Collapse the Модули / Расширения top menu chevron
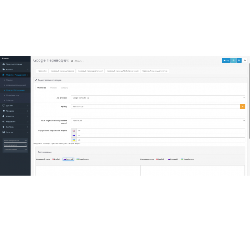 point(28,75)
